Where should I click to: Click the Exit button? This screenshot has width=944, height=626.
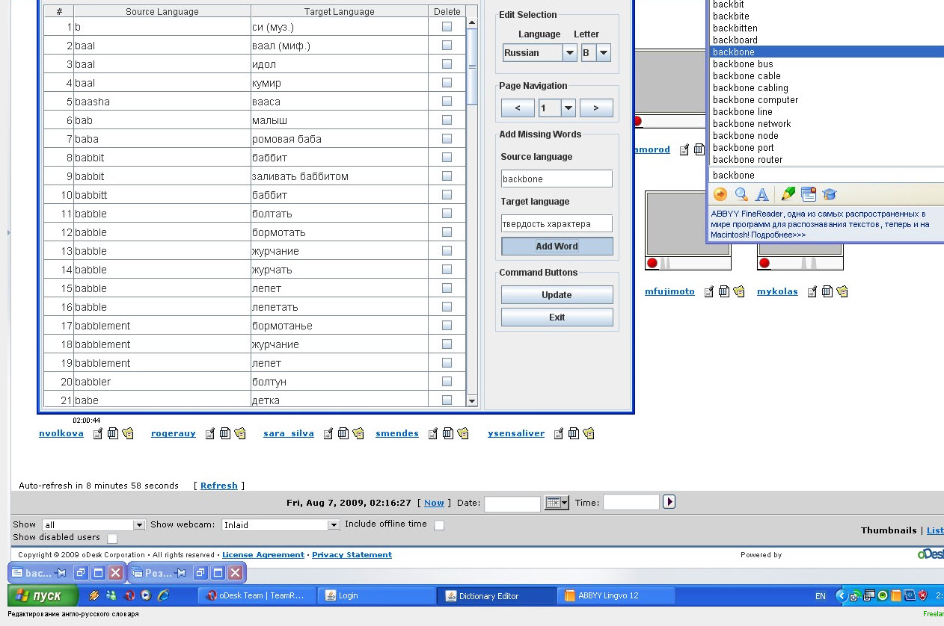pos(557,317)
